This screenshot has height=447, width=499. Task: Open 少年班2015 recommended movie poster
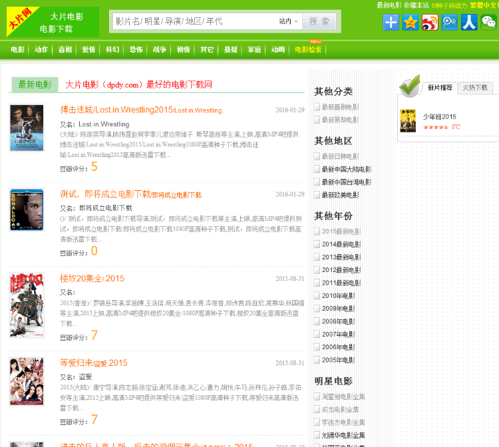point(408,120)
